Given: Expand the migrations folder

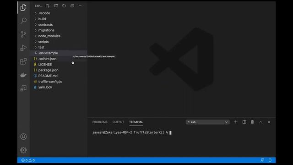Looking at the screenshot, I should (59, 30).
